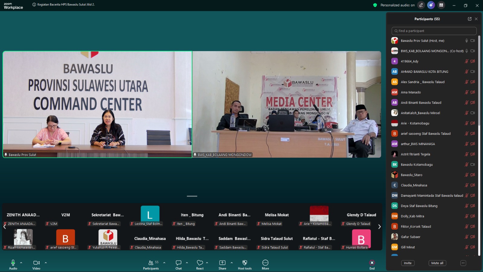Open meeting info shield icon near title
Image resolution: width=483 pixels, height=272 pixels.
click(34, 5)
